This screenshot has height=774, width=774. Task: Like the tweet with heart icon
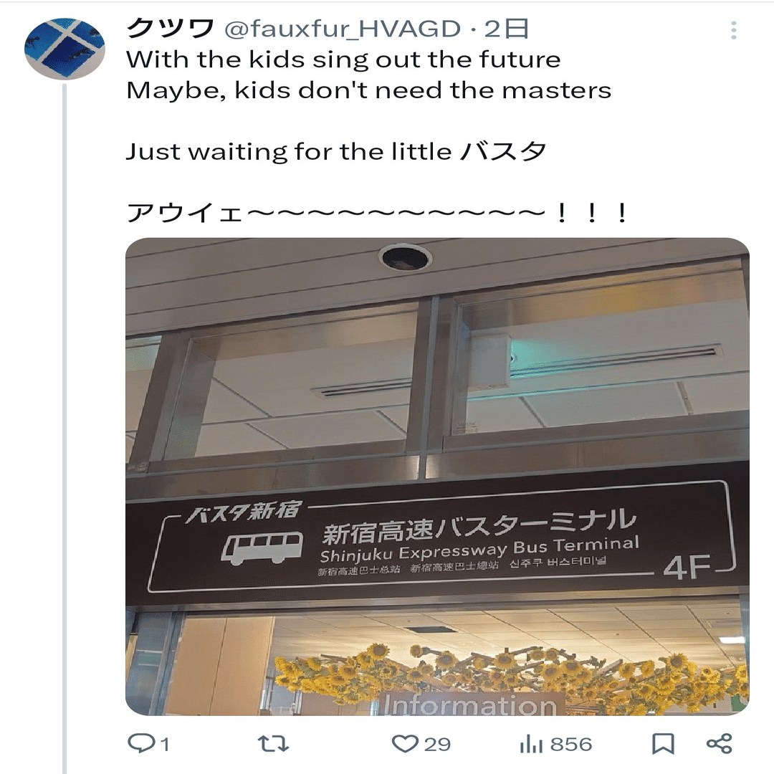(x=405, y=743)
